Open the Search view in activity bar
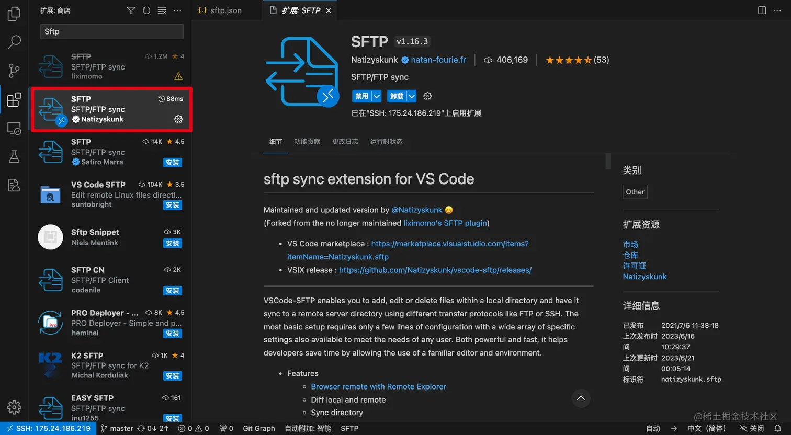Viewport: 791px width, 435px height. point(14,42)
